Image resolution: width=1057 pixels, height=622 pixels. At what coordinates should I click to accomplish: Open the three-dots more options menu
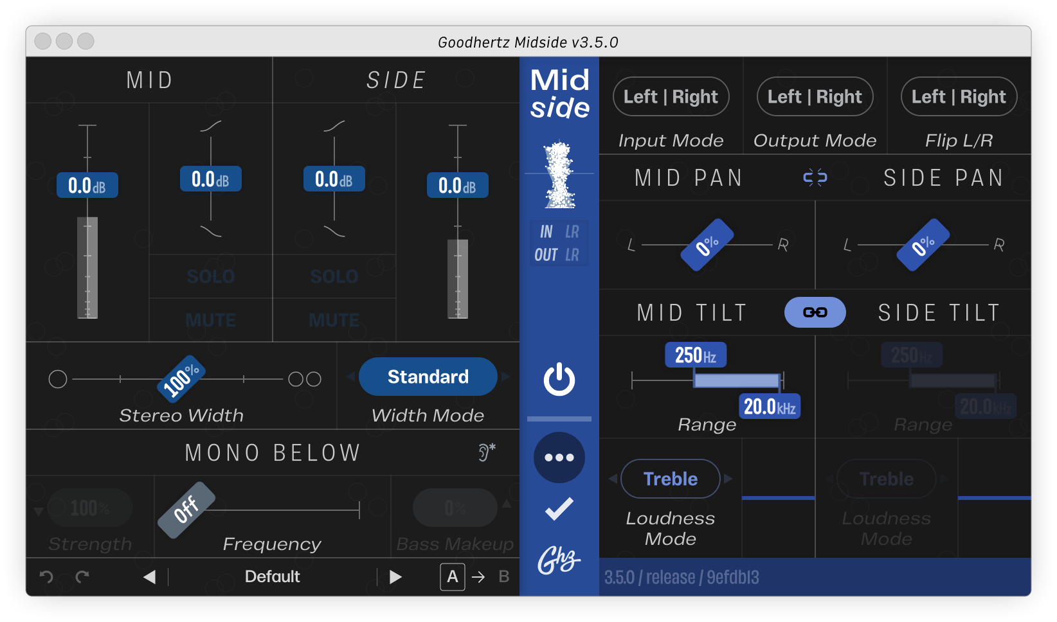coord(559,458)
